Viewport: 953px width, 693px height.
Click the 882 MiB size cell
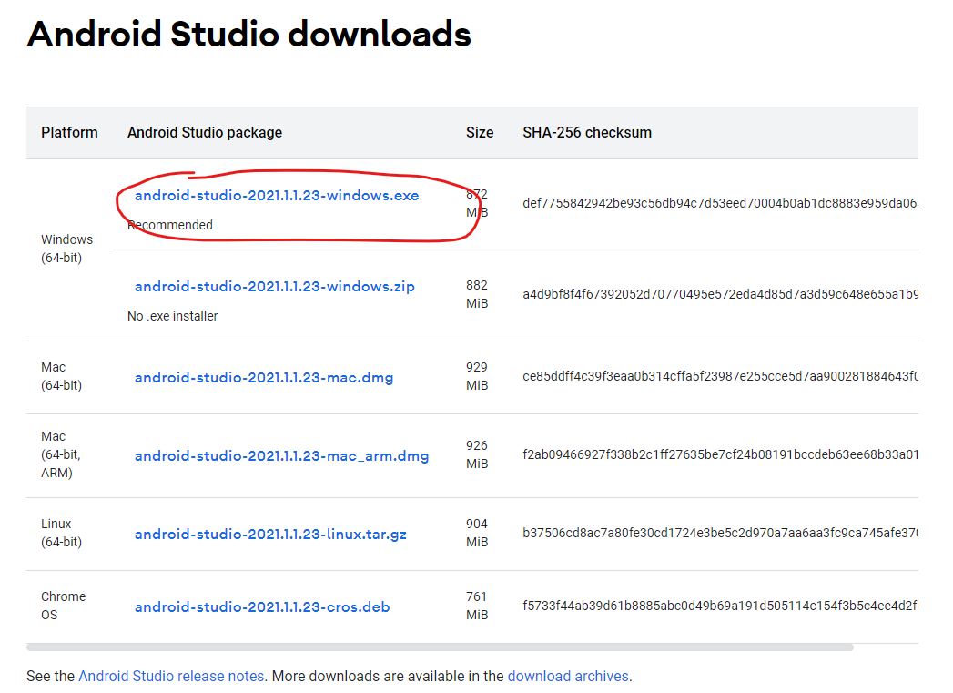coord(477,294)
